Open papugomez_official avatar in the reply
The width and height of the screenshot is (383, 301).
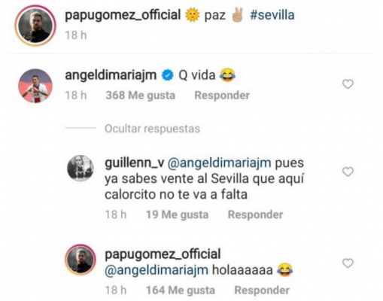tap(81, 260)
